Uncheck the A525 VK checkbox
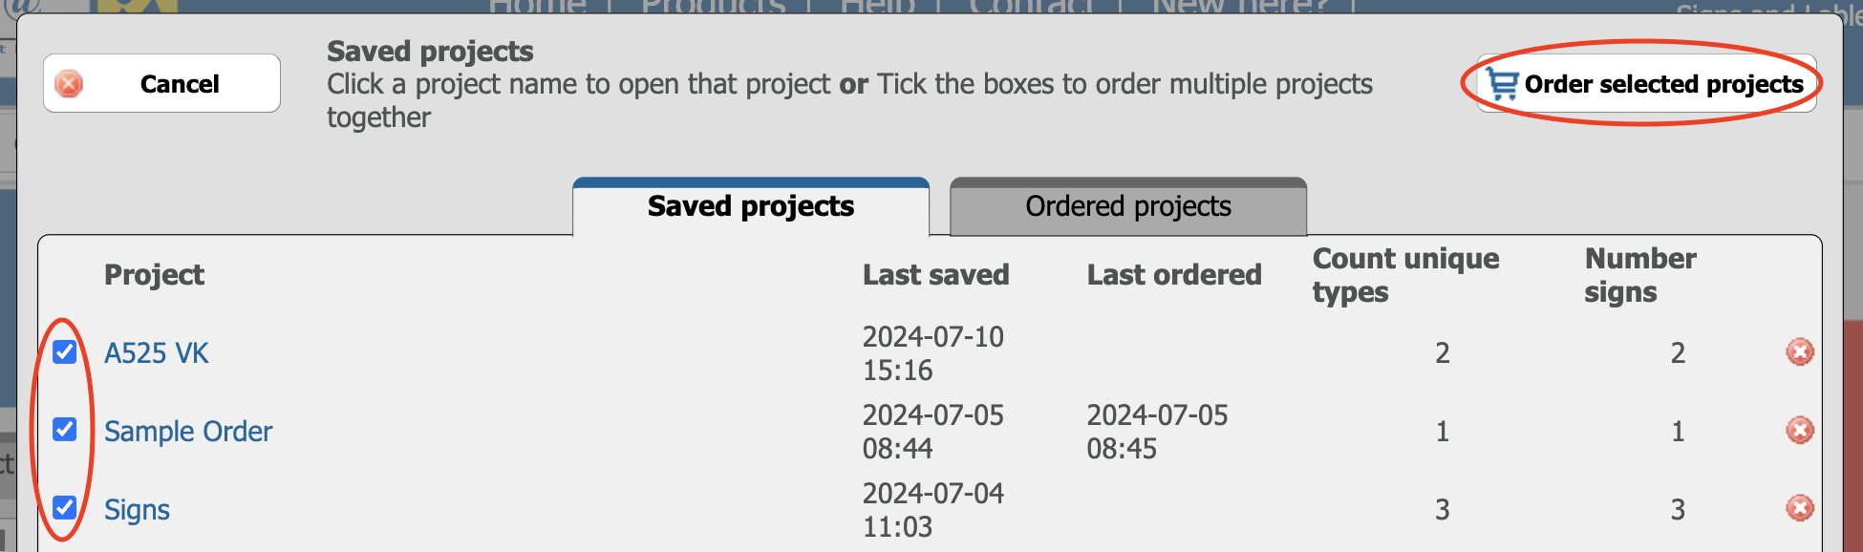 (x=64, y=351)
